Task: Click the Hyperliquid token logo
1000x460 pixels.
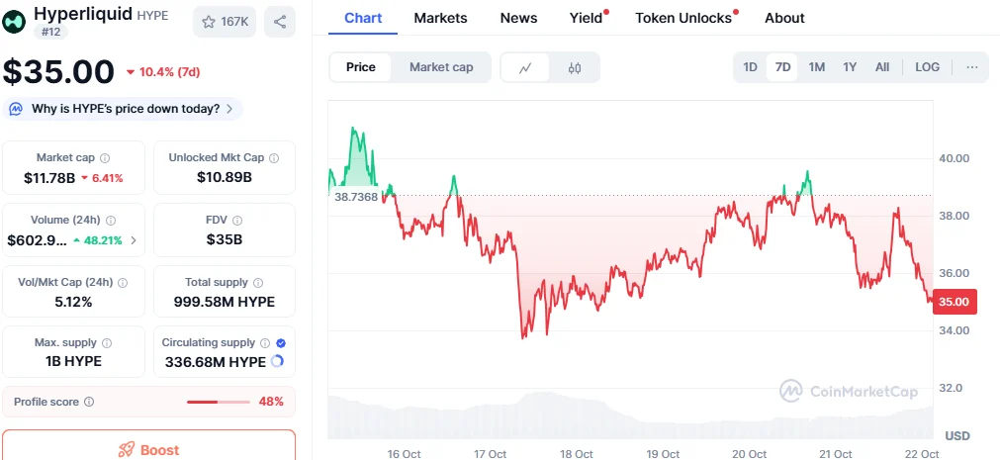Action: coord(16,18)
